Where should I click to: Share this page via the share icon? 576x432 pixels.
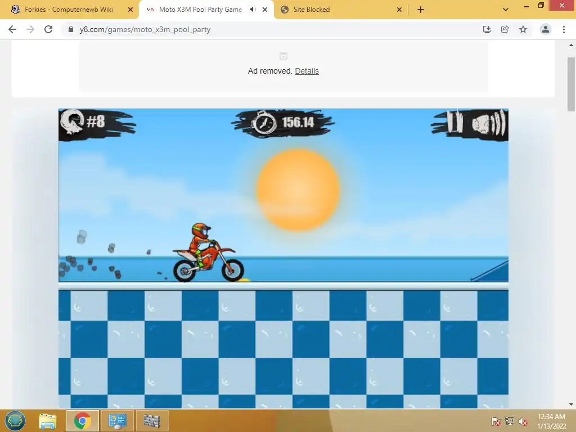point(505,29)
